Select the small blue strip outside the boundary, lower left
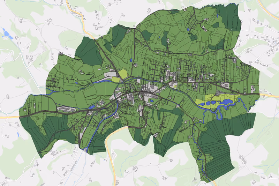Viewport: 279px width, 186px height. click(18, 134)
